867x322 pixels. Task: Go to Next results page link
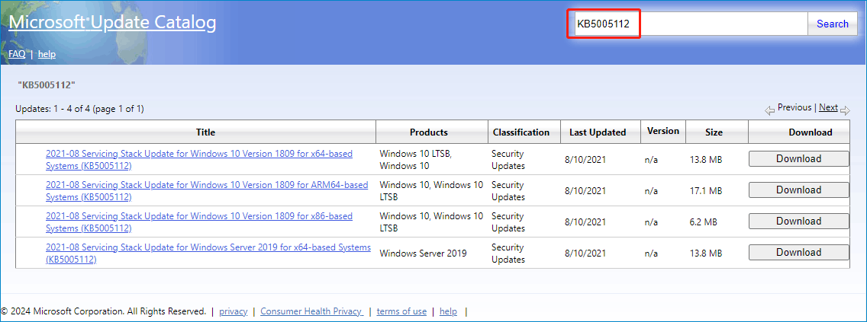(828, 107)
